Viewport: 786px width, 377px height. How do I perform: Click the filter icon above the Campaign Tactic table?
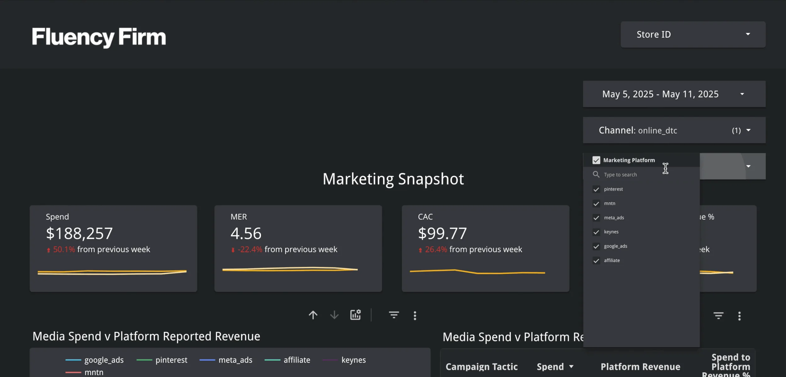pyautogui.click(x=719, y=316)
